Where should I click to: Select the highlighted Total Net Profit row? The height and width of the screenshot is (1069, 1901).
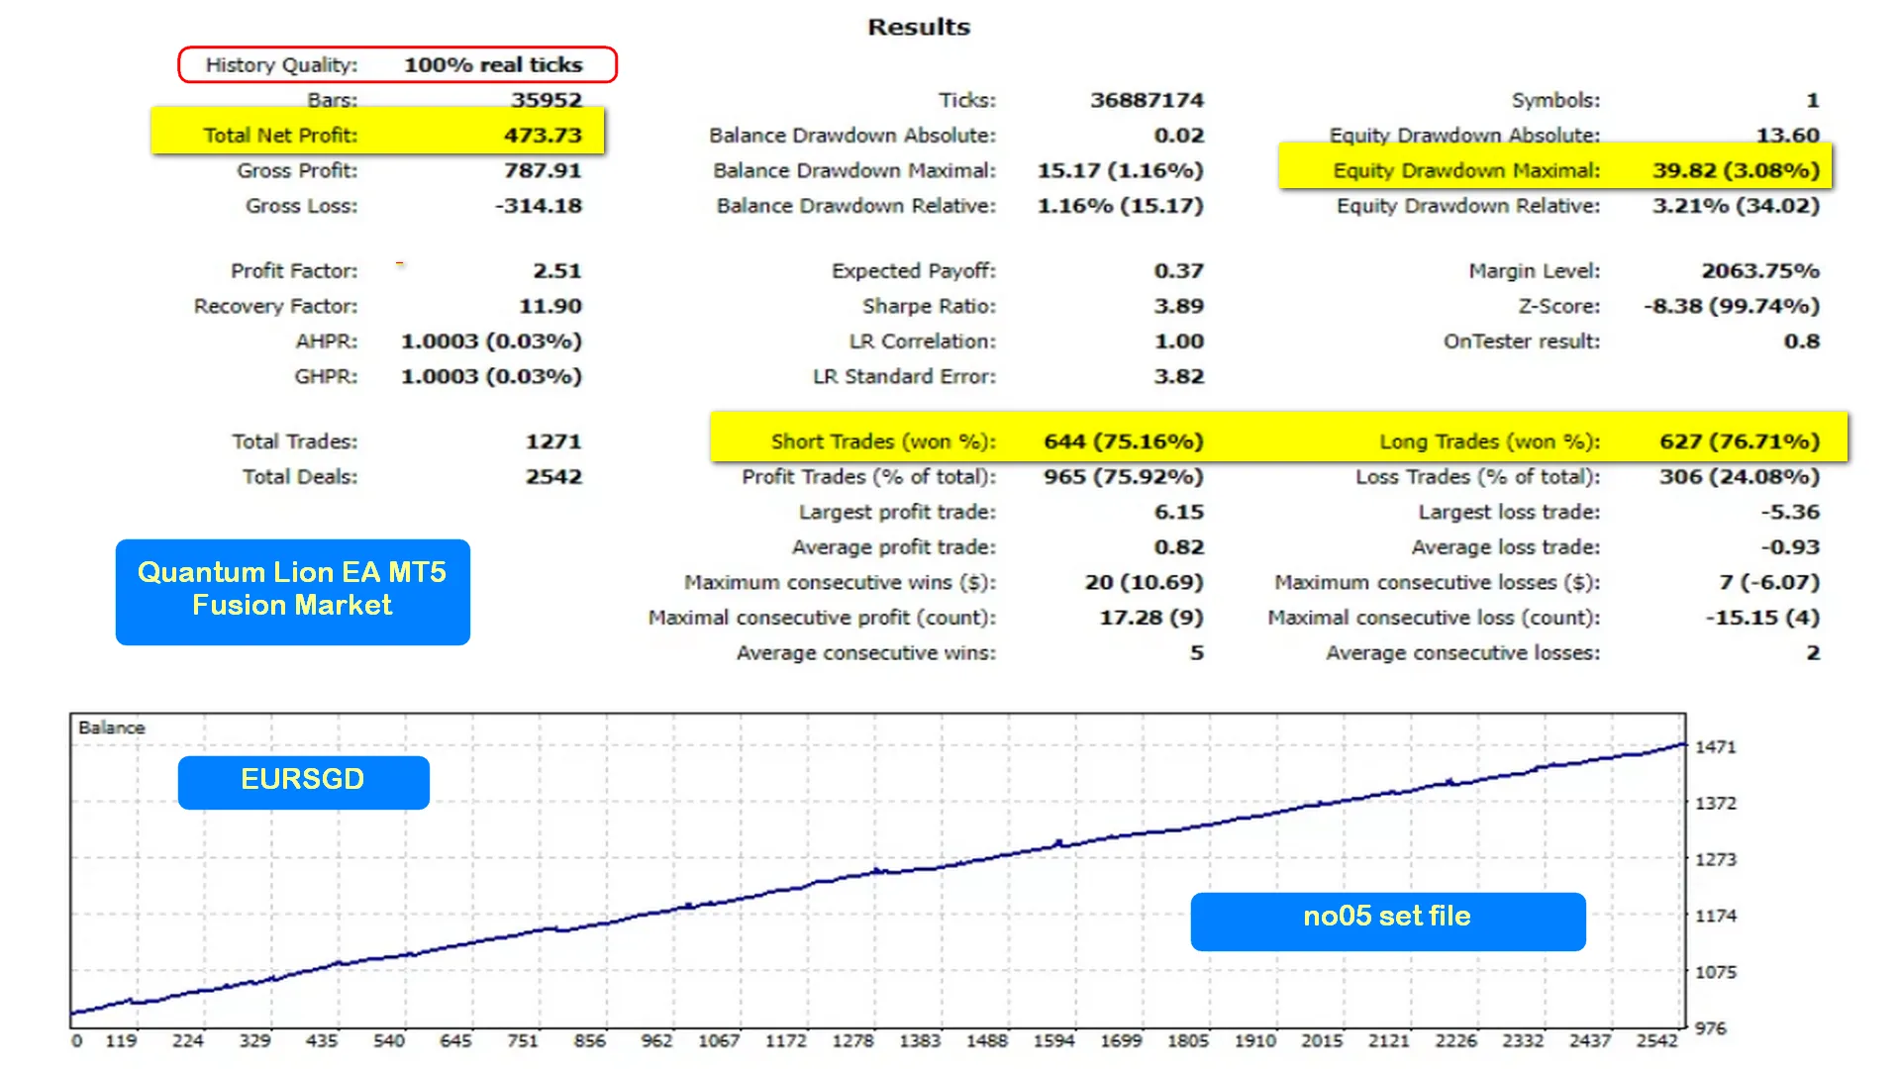[x=377, y=135]
